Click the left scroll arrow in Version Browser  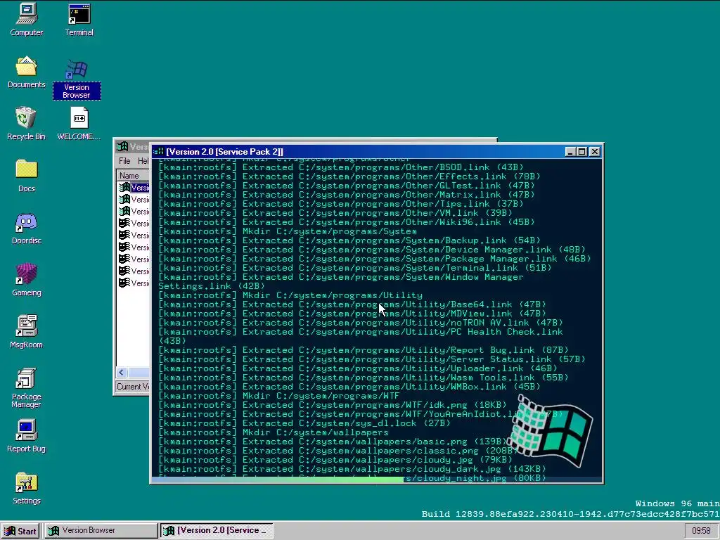click(x=122, y=373)
